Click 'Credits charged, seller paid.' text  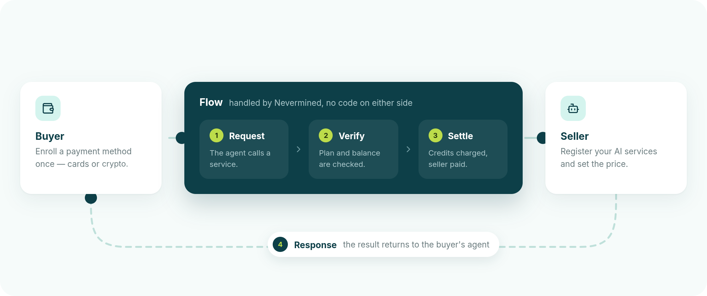[x=458, y=159]
